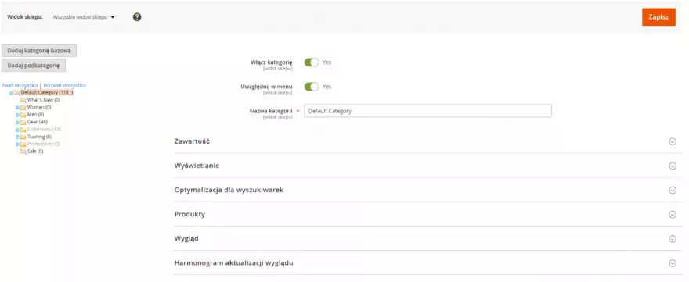Click the Collections folder icon
This screenshot has height=282, width=689.
(23, 130)
